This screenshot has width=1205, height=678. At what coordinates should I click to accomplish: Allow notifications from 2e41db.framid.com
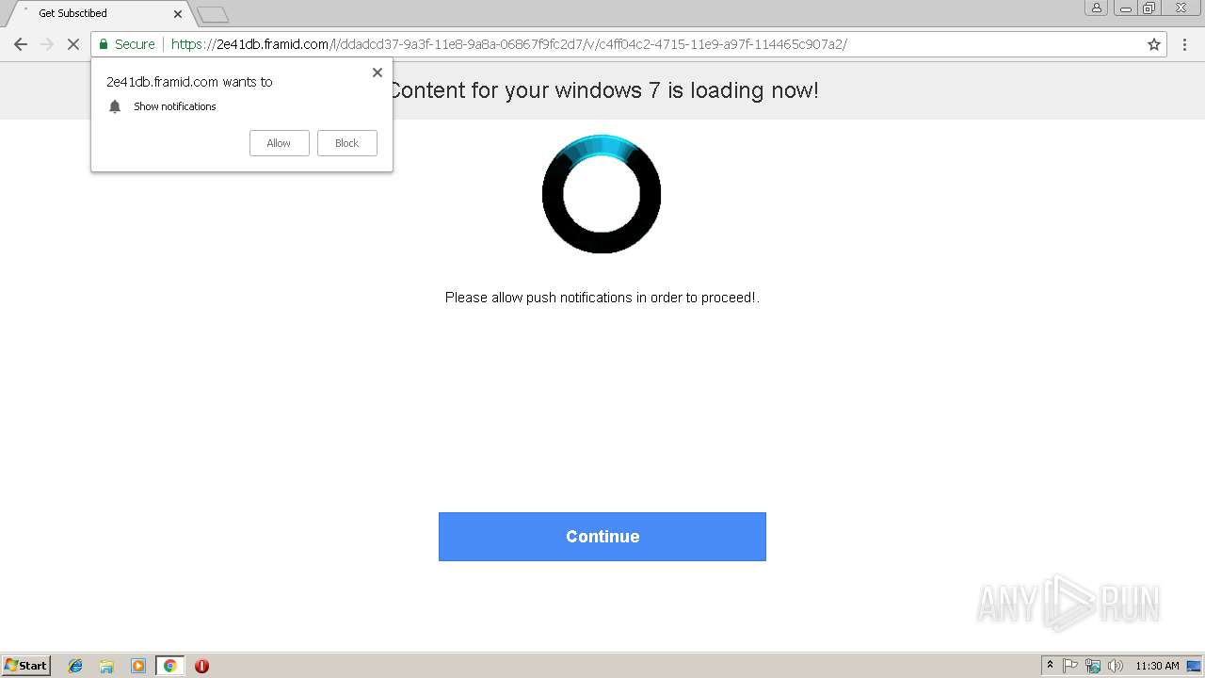[279, 143]
